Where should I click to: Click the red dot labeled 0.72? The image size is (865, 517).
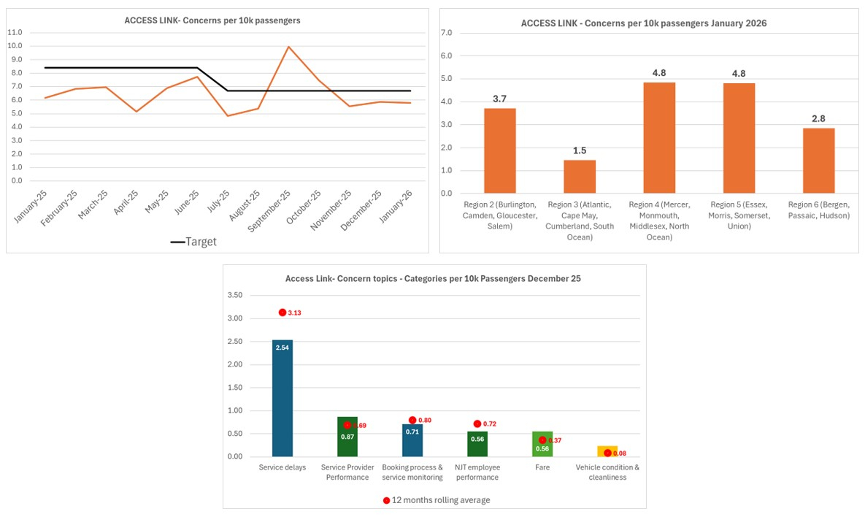477,424
